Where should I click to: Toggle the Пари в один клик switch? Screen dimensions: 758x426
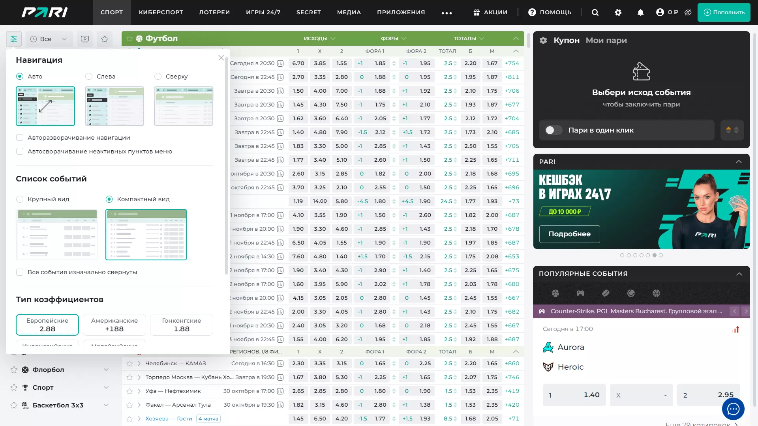tap(553, 130)
